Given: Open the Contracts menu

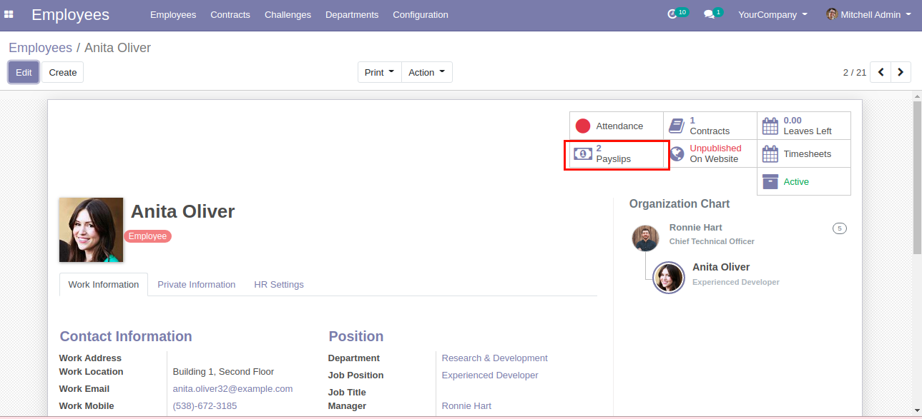Looking at the screenshot, I should [x=230, y=14].
